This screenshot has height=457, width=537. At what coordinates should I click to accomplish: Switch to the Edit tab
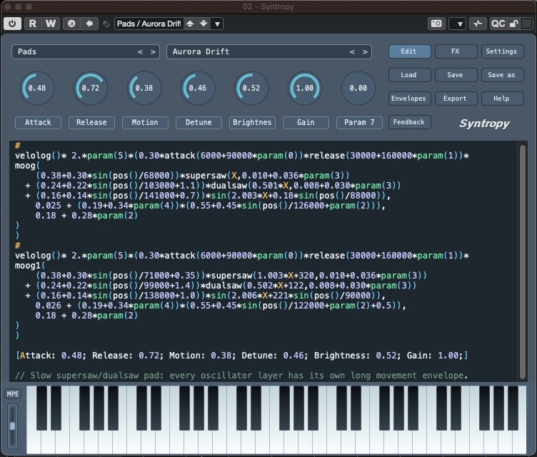click(x=410, y=51)
